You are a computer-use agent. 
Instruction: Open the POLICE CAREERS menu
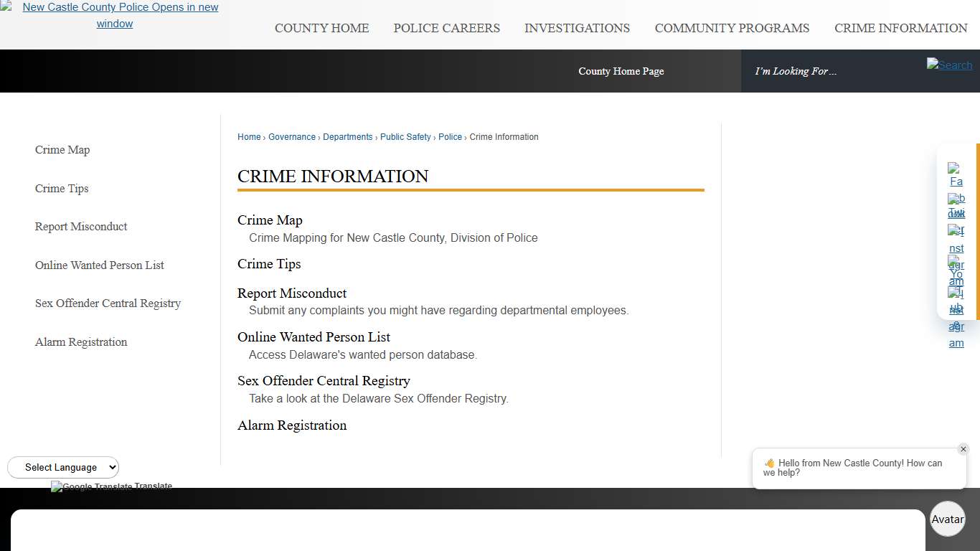pos(446,29)
